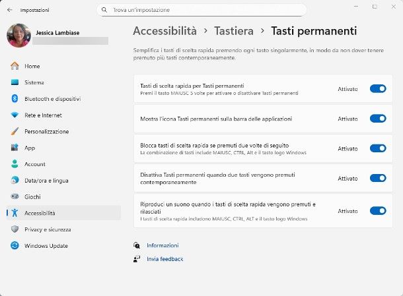Image resolution: width=403 pixels, height=296 pixels.
Task: Open the Sistema settings section
Action: coord(34,82)
